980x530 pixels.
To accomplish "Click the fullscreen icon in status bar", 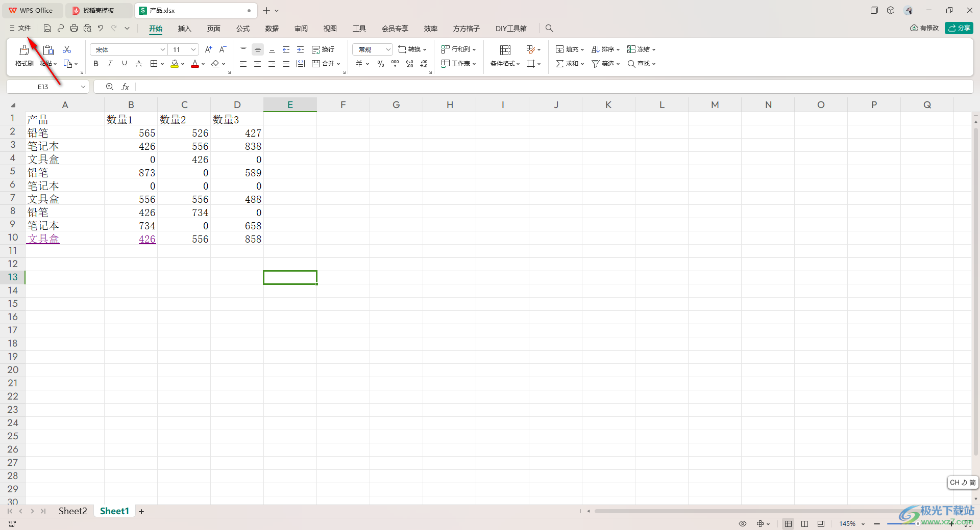I will pos(968,524).
